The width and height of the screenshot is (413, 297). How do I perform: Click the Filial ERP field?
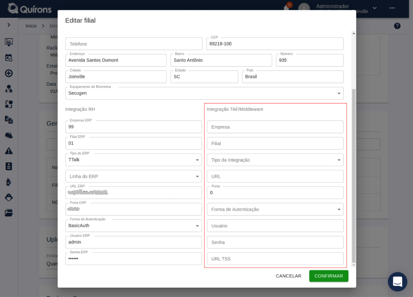coord(133,143)
